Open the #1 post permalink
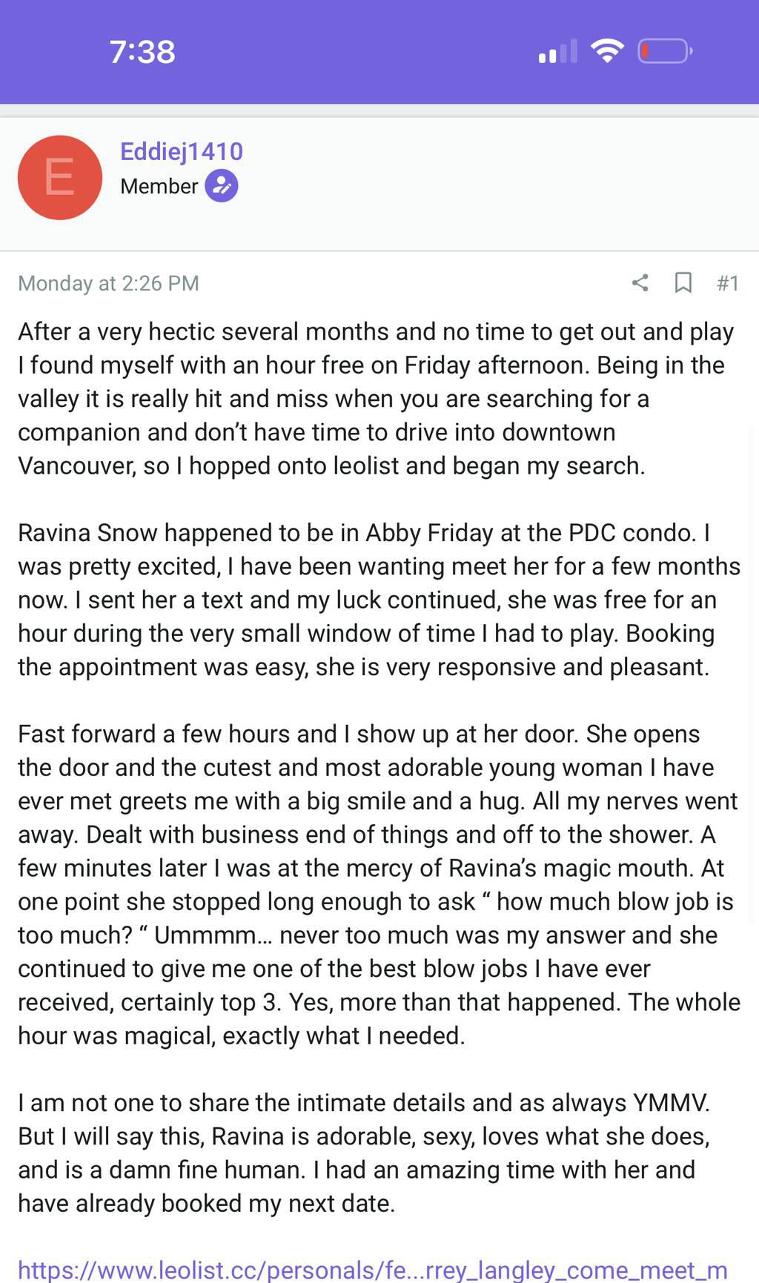The width and height of the screenshot is (759, 1283). [727, 283]
